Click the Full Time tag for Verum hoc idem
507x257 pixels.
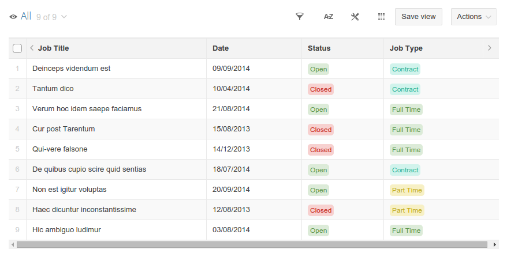click(x=406, y=109)
